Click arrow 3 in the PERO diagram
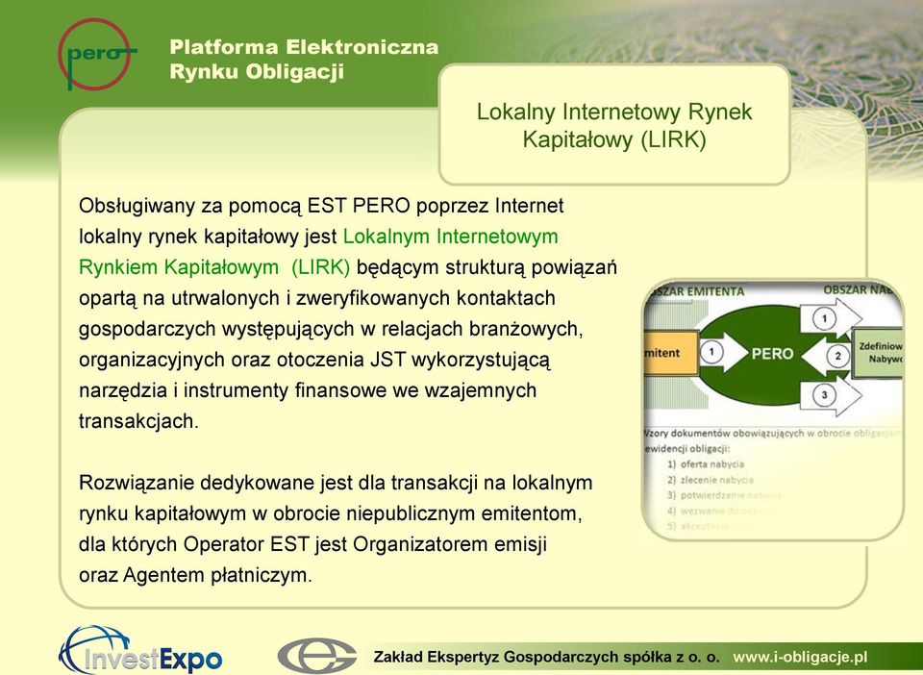The height and width of the screenshot is (675, 923). coord(831,395)
